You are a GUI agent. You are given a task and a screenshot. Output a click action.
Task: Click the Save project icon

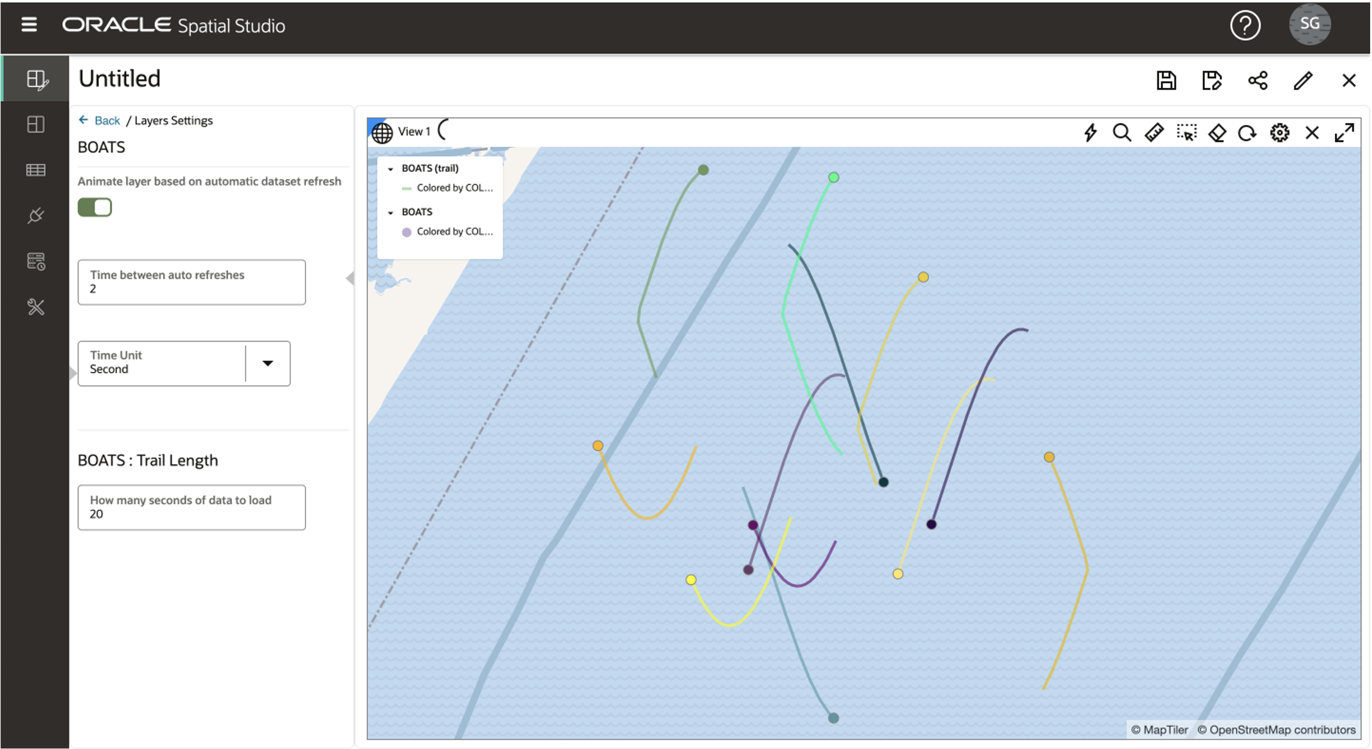[1166, 81]
